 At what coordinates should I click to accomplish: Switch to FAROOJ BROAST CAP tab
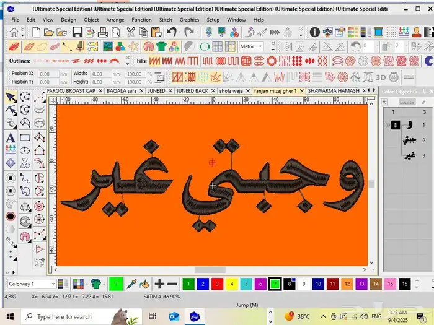[x=71, y=91]
